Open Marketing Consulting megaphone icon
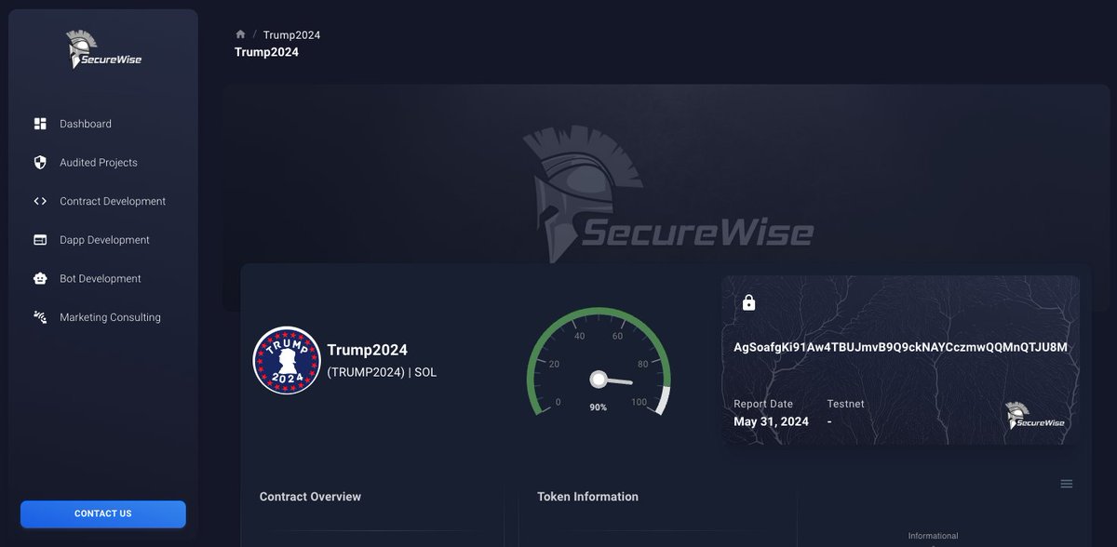The height and width of the screenshot is (547, 1117). pyautogui.click(x=40, y=317)
